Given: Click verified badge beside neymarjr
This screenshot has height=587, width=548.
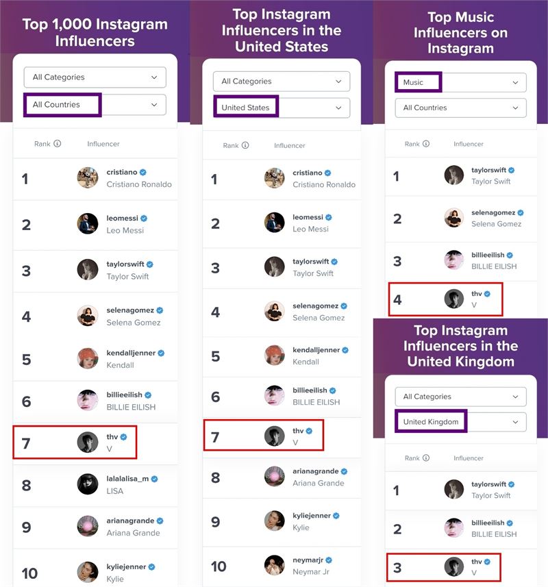Looking at the screenshot, I should point(329,560).
